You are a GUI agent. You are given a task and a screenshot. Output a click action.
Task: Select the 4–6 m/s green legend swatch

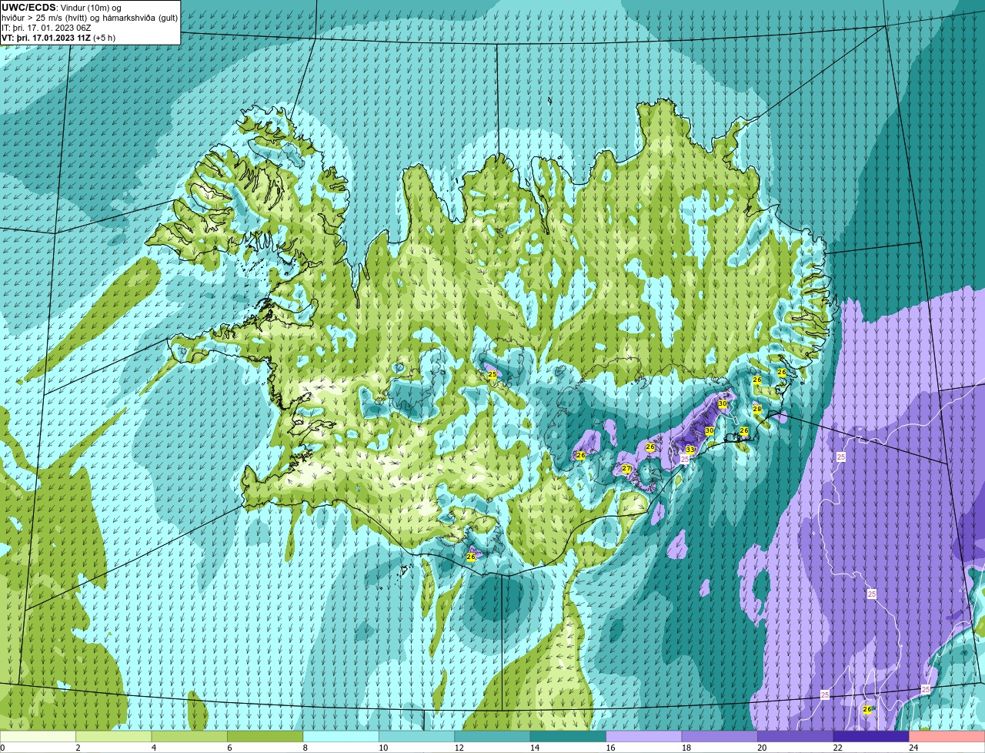coord(189,736)
